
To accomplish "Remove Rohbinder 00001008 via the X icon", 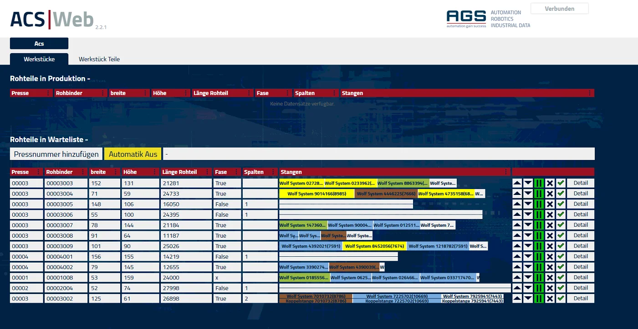I will click(550, 277).
